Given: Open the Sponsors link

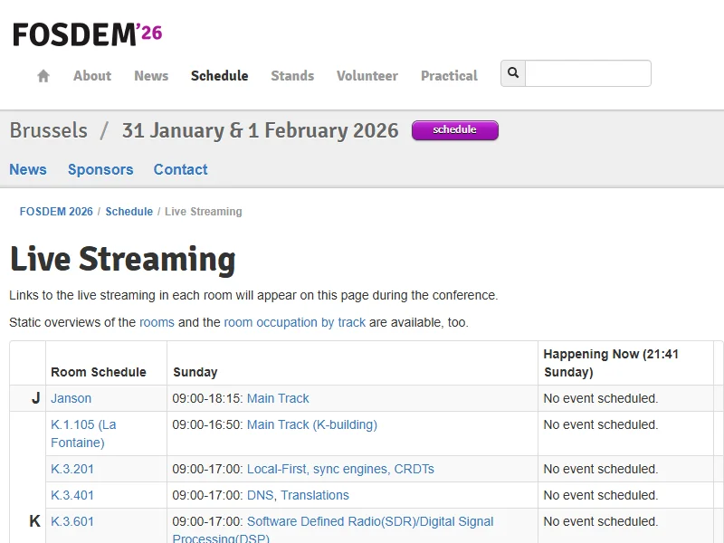Looking at the screenshot, I should (x=100, y=169).
